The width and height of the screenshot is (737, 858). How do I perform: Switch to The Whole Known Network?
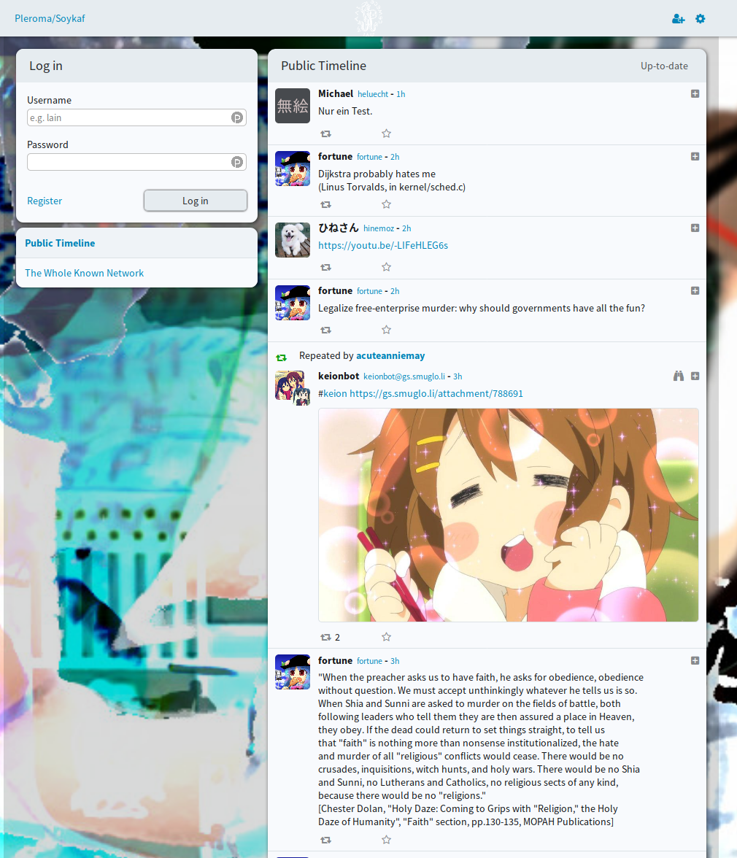(85, 273)
